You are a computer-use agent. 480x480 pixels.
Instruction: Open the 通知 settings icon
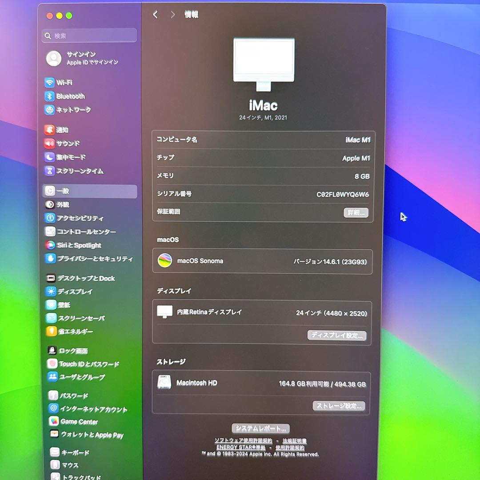[x=50, y=130]
